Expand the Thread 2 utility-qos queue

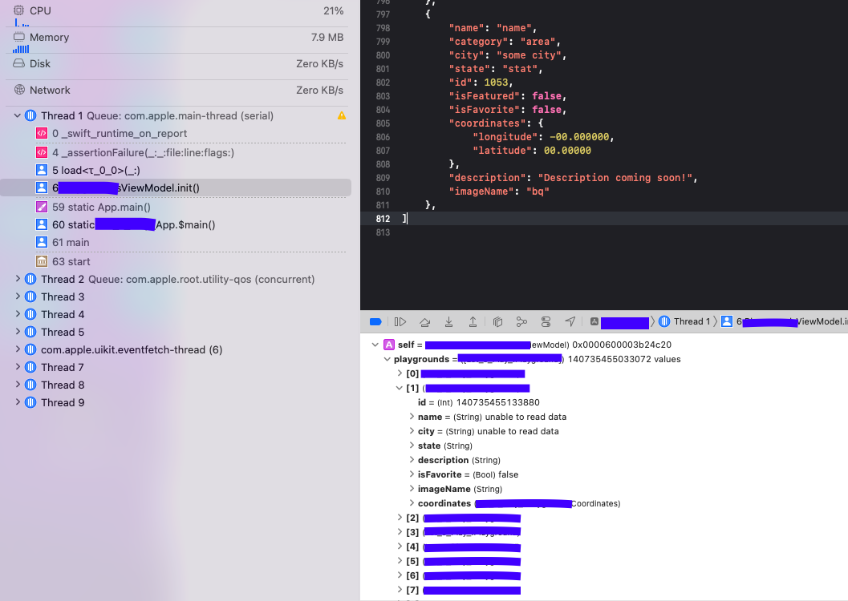[x=18, y=278]
